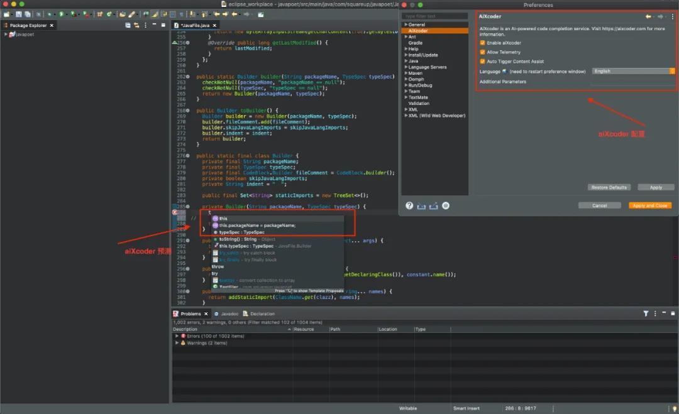
Task: Click the back arrow in AiXcoder preferences page
Action: coord(648,16)
